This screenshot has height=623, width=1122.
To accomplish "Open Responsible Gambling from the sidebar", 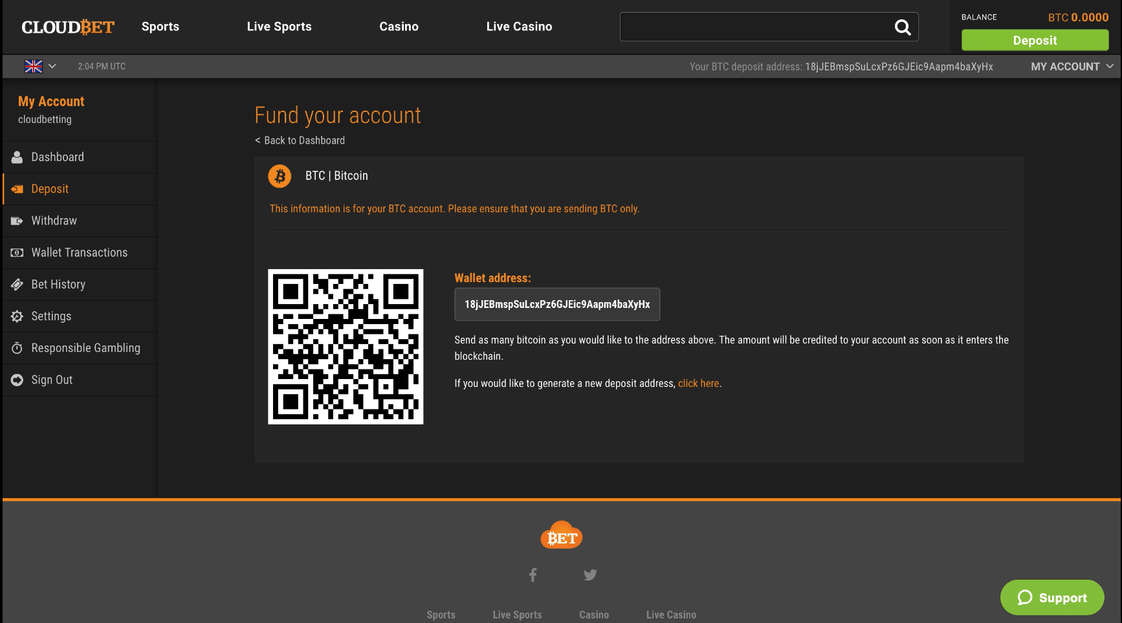I will pos(80,348).
